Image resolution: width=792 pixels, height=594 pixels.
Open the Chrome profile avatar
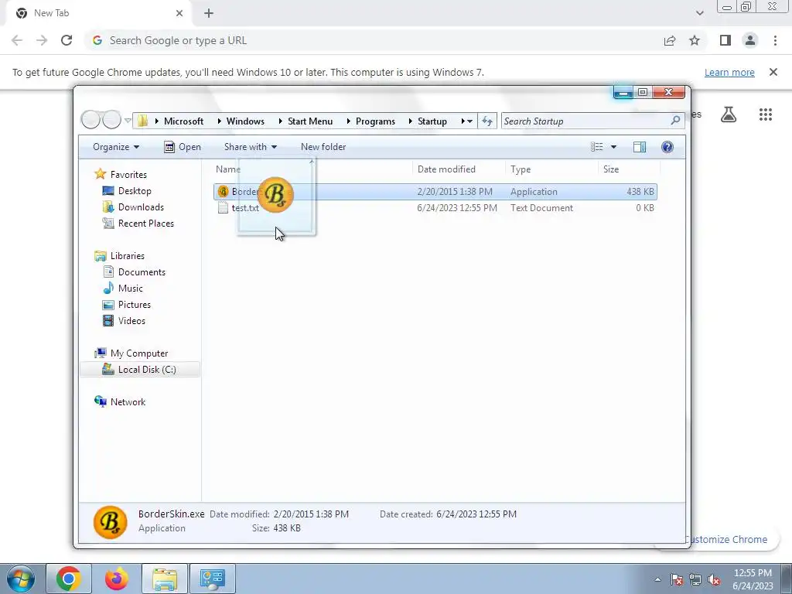pos(750,40)
